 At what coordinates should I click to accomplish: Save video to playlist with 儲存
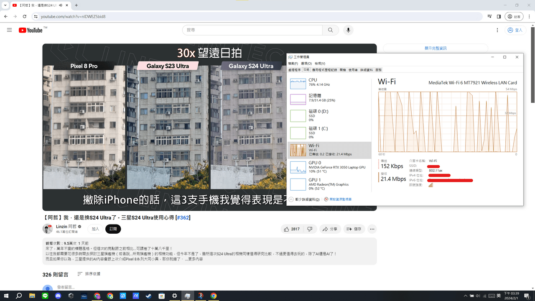point(354,229)
